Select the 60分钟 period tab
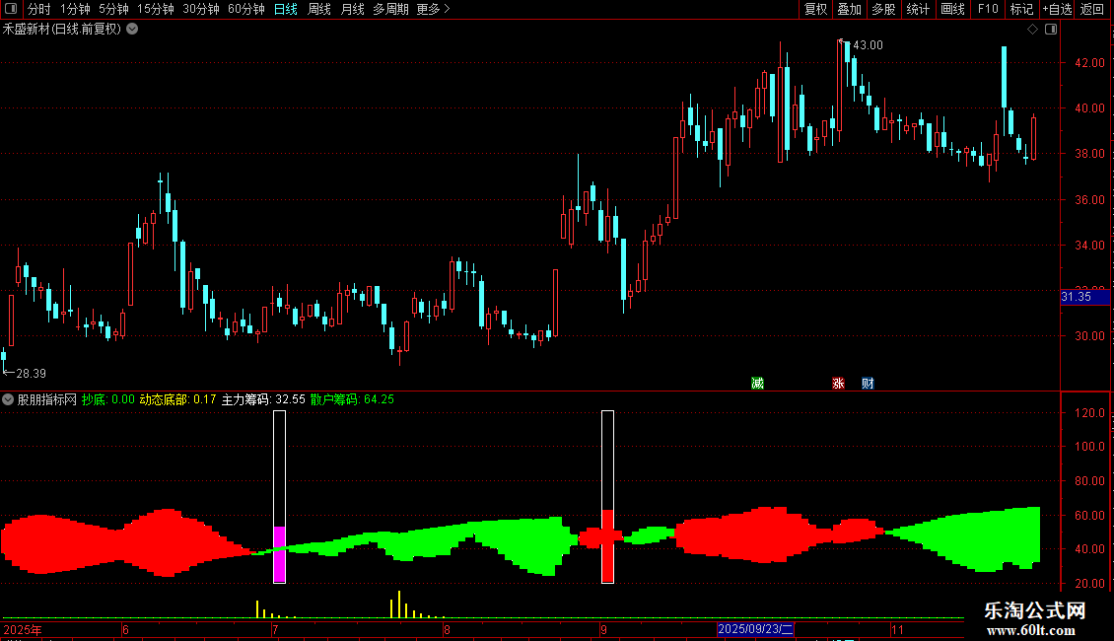The height and width of the screenshot is (641, 1114). (x=246, y=9)
